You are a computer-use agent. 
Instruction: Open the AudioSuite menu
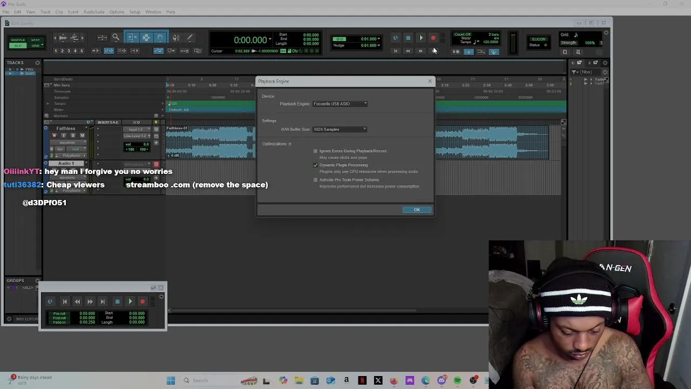[x=93, y=12]
